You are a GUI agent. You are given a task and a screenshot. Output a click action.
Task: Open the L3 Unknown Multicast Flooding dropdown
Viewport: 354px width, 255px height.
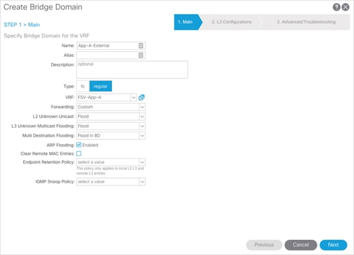(x=143, y=126)
